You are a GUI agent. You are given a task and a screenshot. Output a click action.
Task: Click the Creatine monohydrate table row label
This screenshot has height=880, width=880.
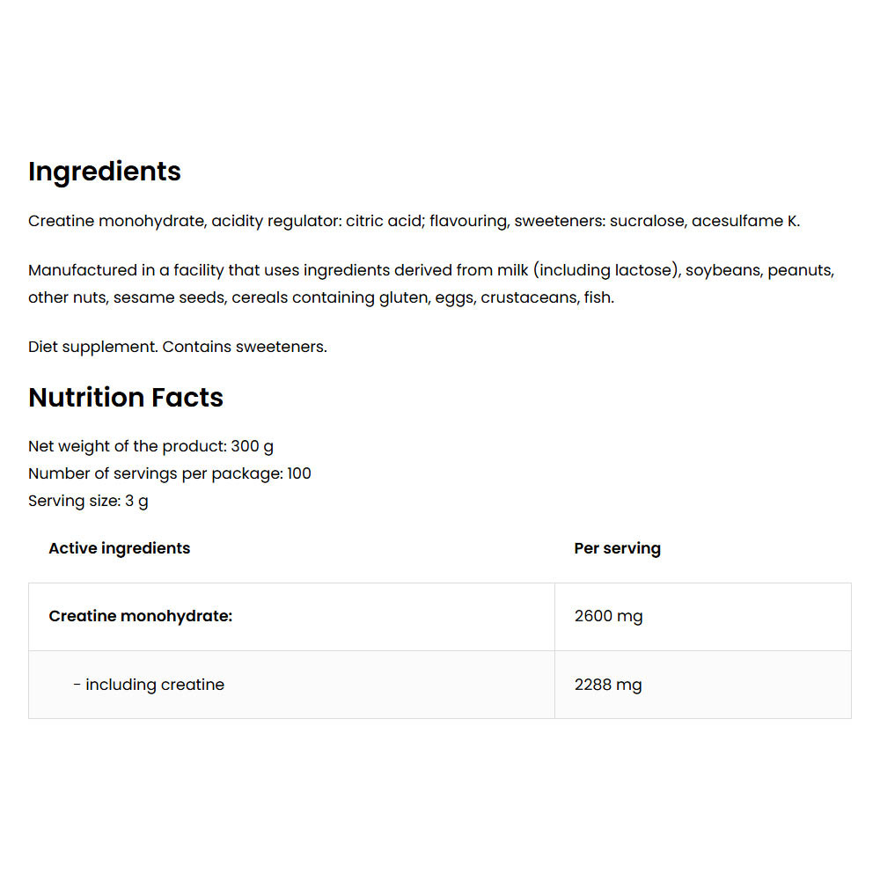(141, 616)
